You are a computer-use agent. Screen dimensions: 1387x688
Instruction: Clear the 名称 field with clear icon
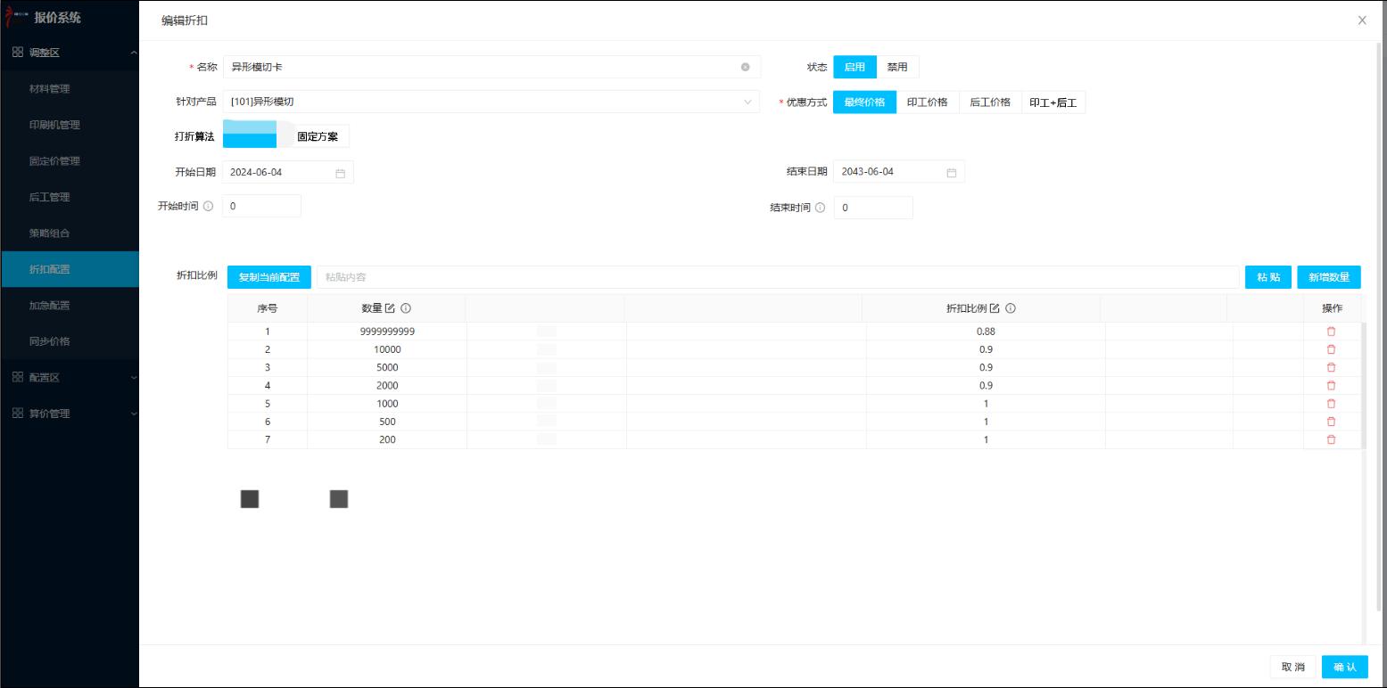(x=745, y=67)
